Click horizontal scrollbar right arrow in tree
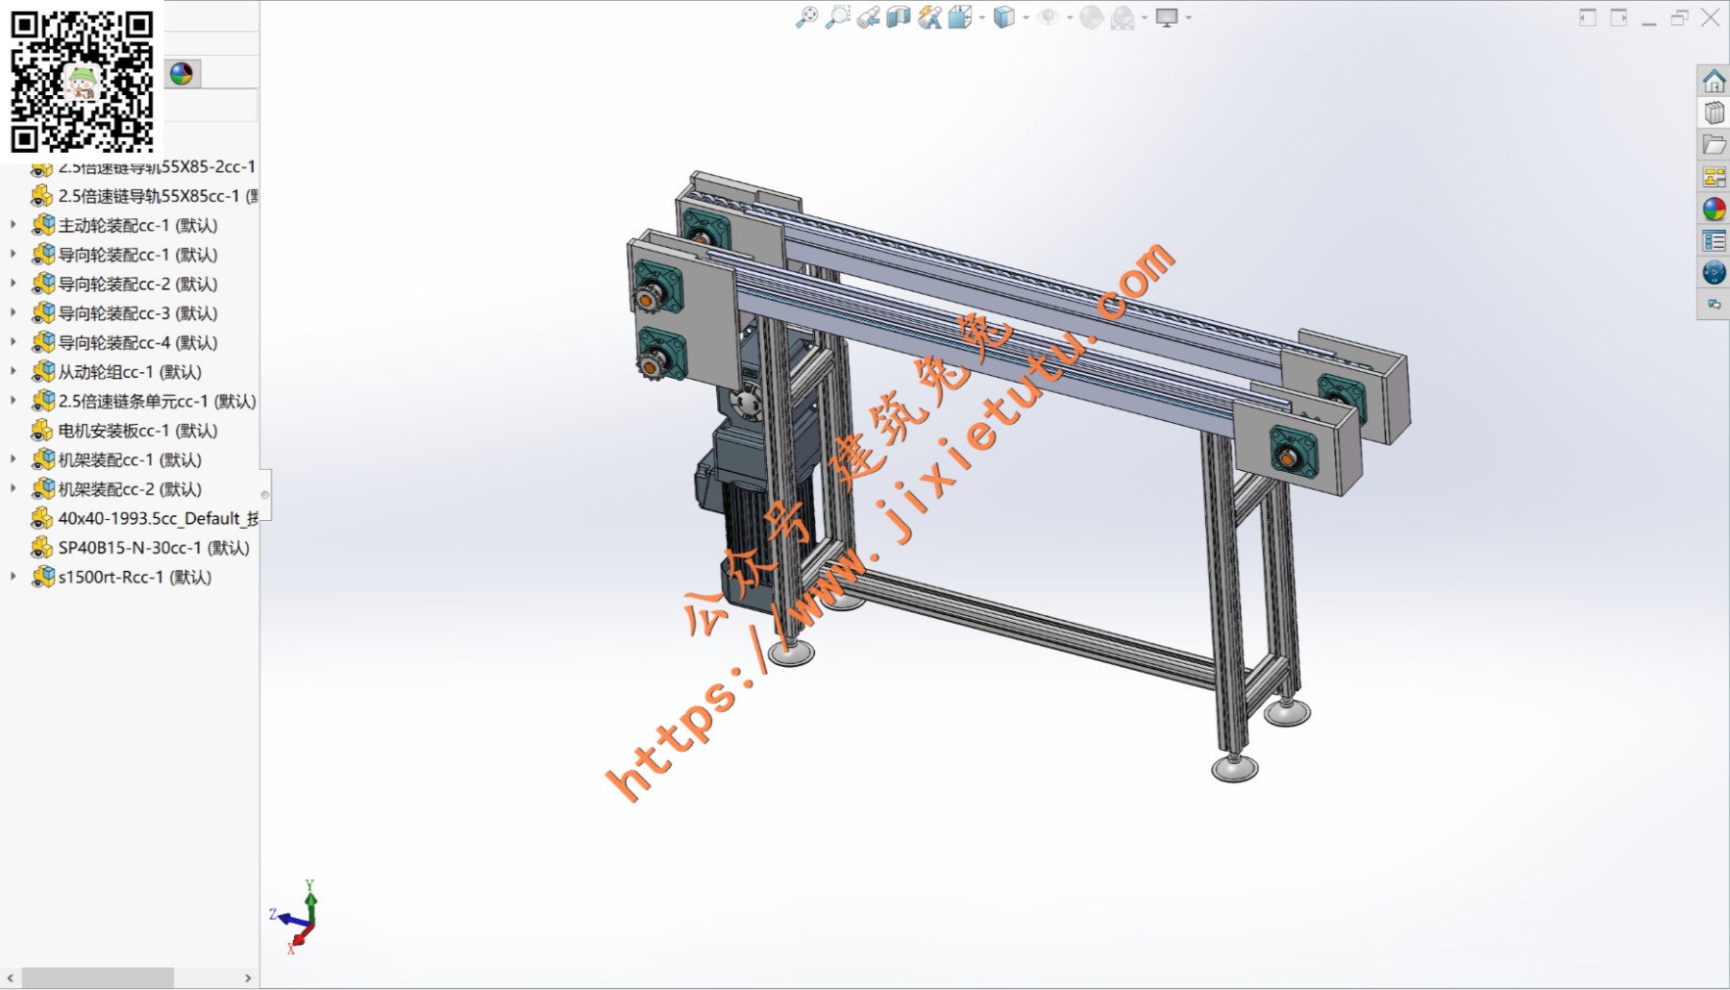The image size is (1730, 990). coord(248,978)
